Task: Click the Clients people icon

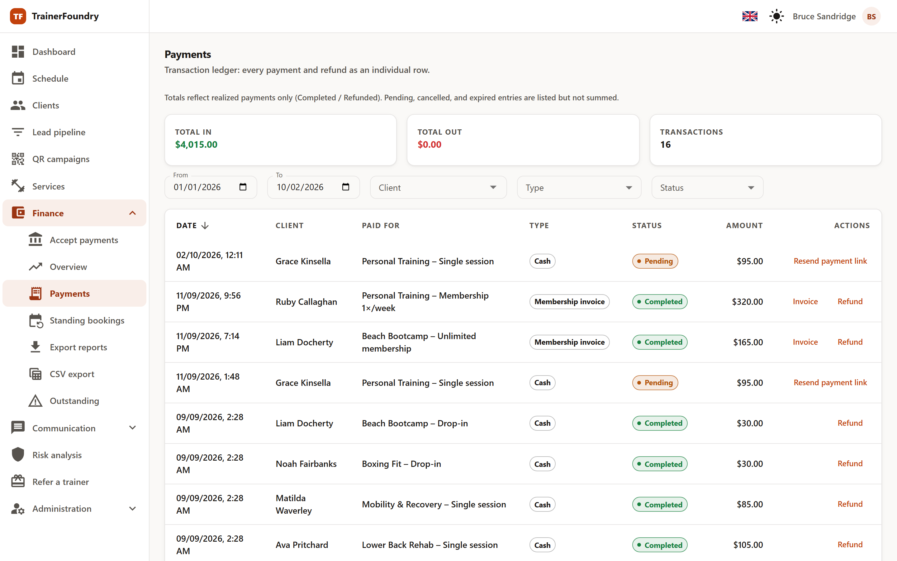Action: click(18, 105)
